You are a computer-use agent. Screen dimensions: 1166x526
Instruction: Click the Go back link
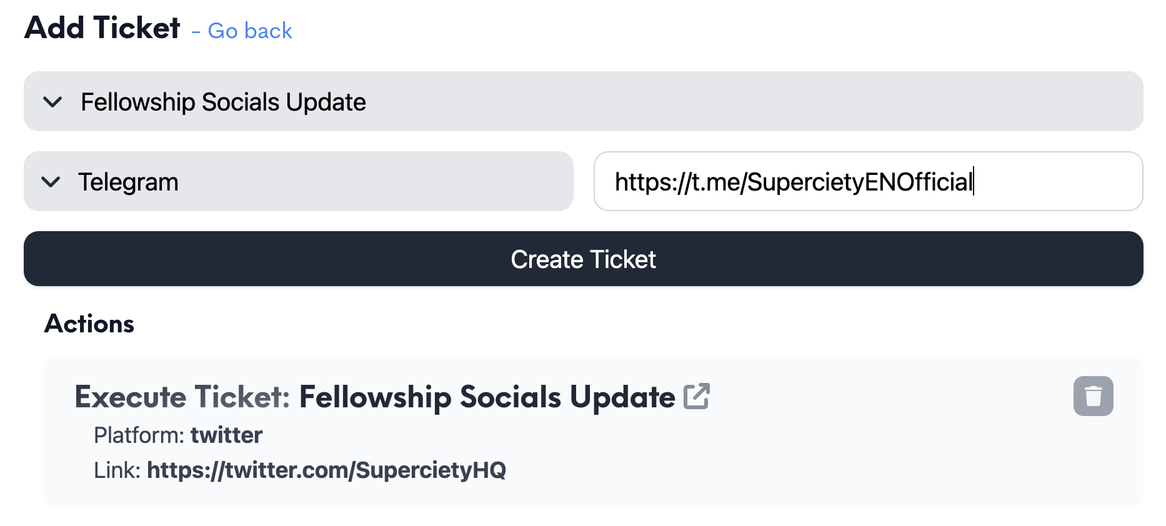tap(250, 31)
